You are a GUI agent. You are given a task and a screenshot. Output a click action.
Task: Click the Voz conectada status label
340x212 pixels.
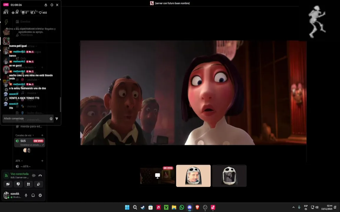coord(19,174)
